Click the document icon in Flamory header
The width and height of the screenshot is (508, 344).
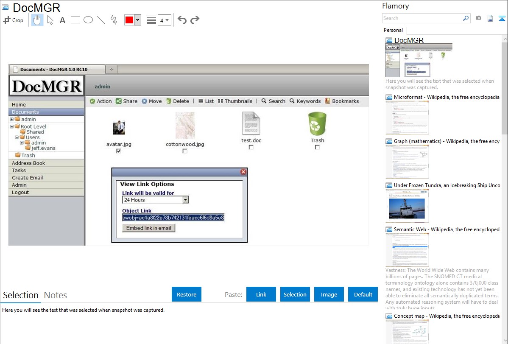[490, 18]
